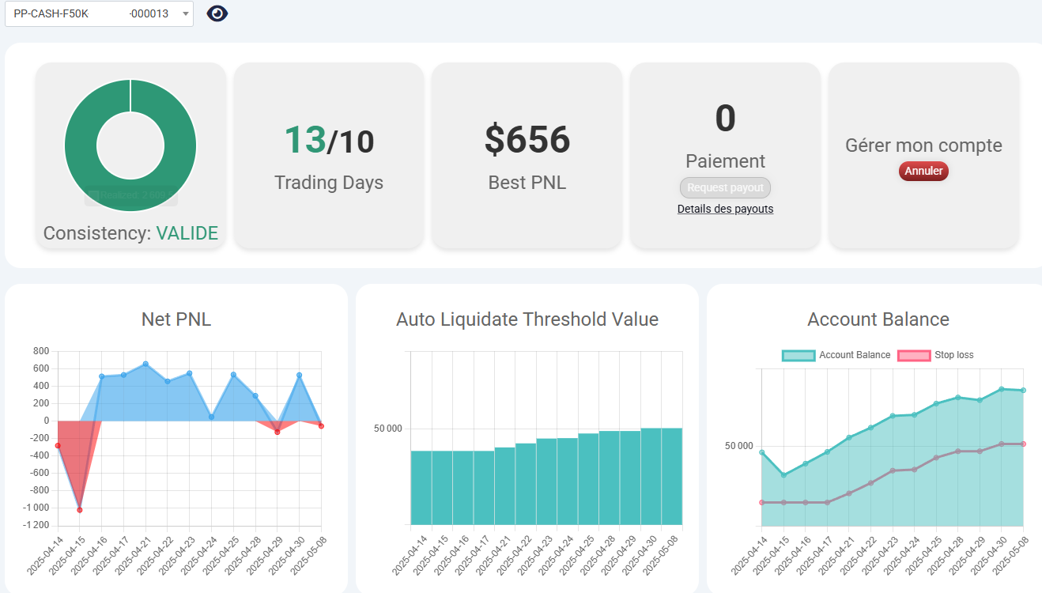Select the 2025-04-30 point on Account Balance line
This screenshot has width=1042, height=593.
point(1001,389)
